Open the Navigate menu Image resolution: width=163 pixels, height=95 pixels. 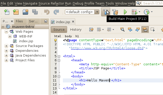tap(30, 4)
